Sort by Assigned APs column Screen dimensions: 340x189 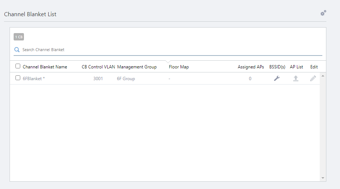coord(250,67)
